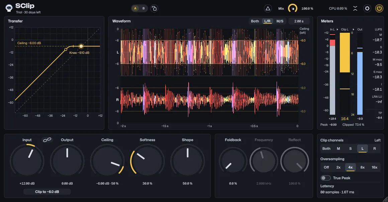The width and height of the screenshot is (388, 202).
Task: Set clip channels to Both
Action: tap(326, 148)
